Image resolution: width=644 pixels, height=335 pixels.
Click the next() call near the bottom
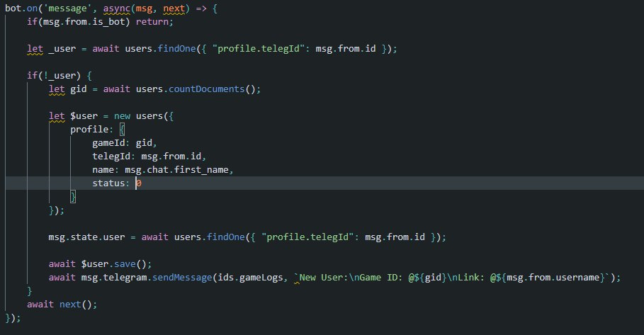coord(76,305)
